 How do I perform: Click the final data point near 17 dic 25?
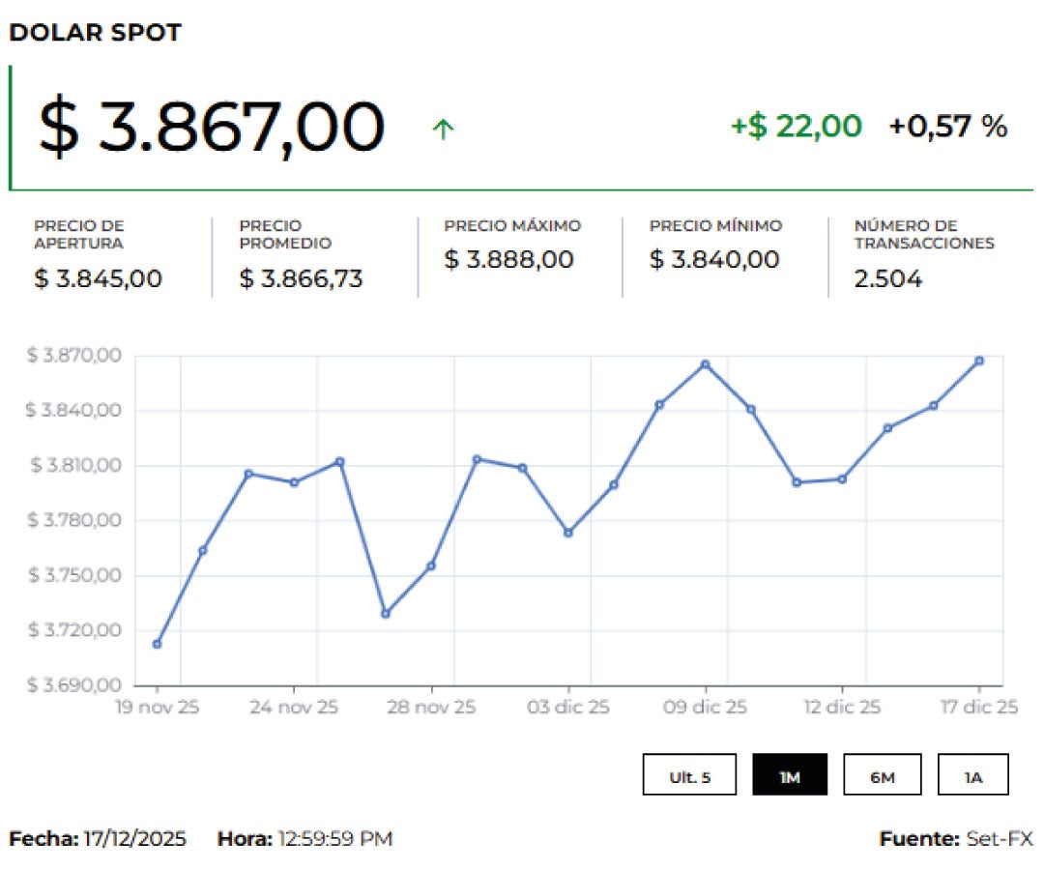click(979, 362)
